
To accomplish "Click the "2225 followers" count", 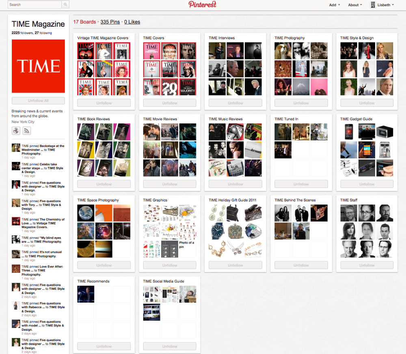I will (22, 33).
